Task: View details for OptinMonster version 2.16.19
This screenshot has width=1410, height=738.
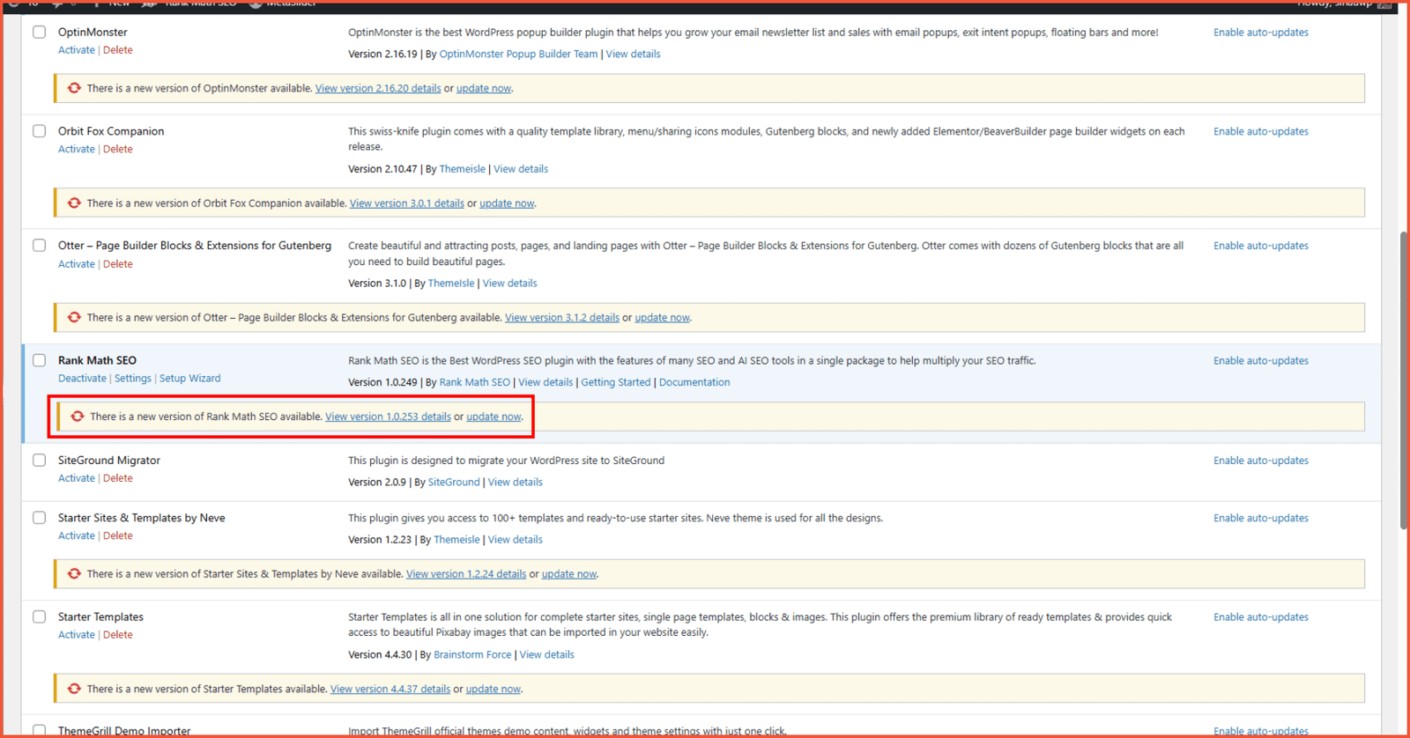Action: click(633, 54)
